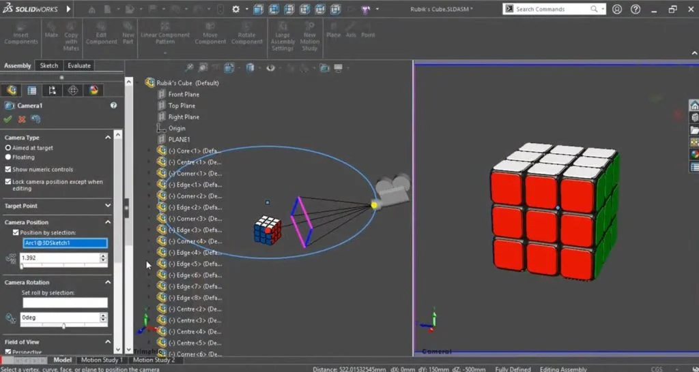Select Front Plane in the feature tree
699x372 pixels.
(x=184, y=94)
